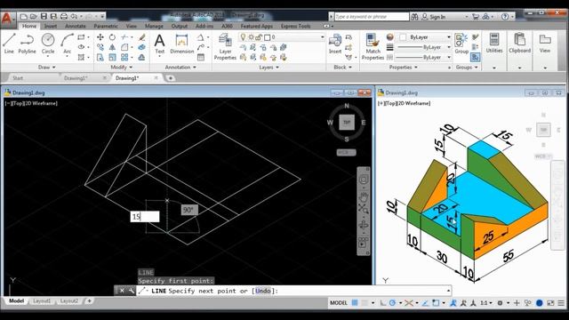This screenshot has height=320, width=569.
Task: Expand the Groups panel dropdown
Action: pyautogui.click(x=467, y=68)
